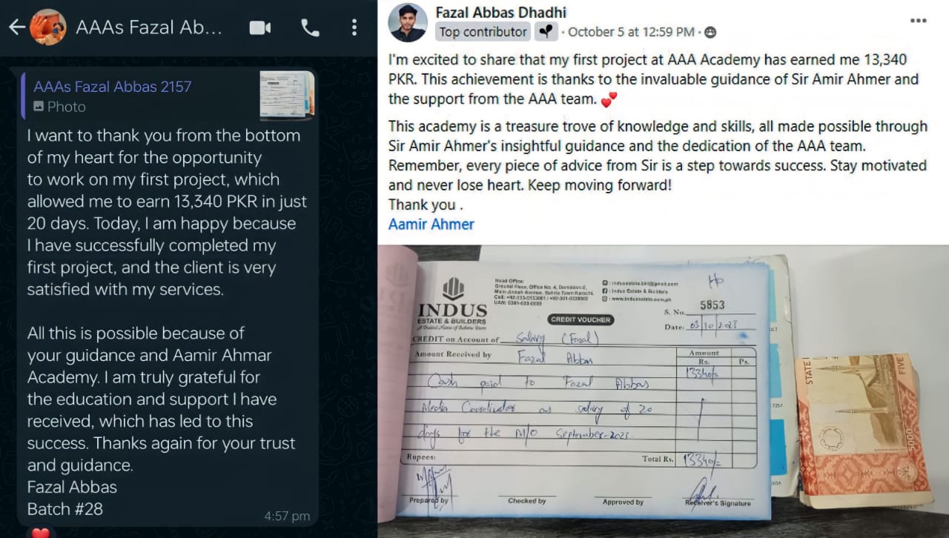Image resolution: width=949 pixels, height=538 pixels.
Task: Open Fazal Abbas Dhadhi's Facebook profile picture
Action: pyautogui.click(x=408, y=22)
